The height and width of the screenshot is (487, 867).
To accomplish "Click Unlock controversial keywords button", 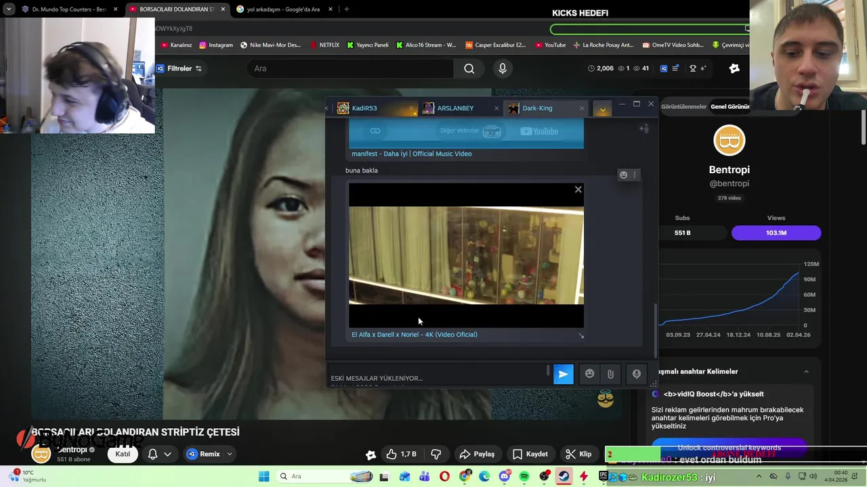I will pos(729,447).
